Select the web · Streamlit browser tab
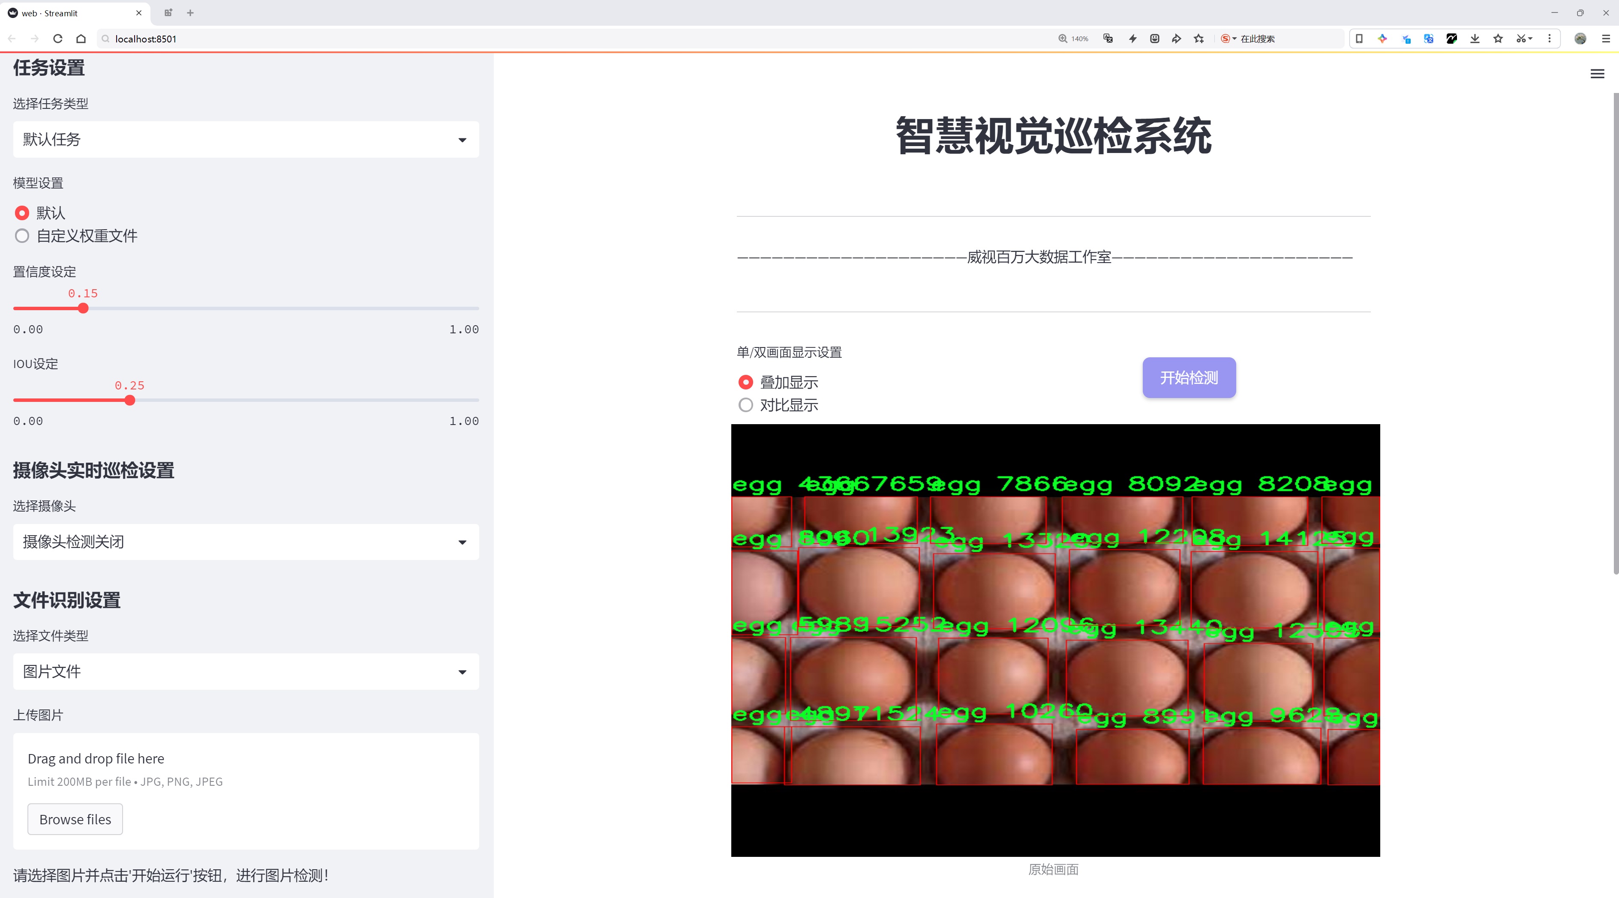Screen dimensions: 1619x898 [x=74, y=12]
